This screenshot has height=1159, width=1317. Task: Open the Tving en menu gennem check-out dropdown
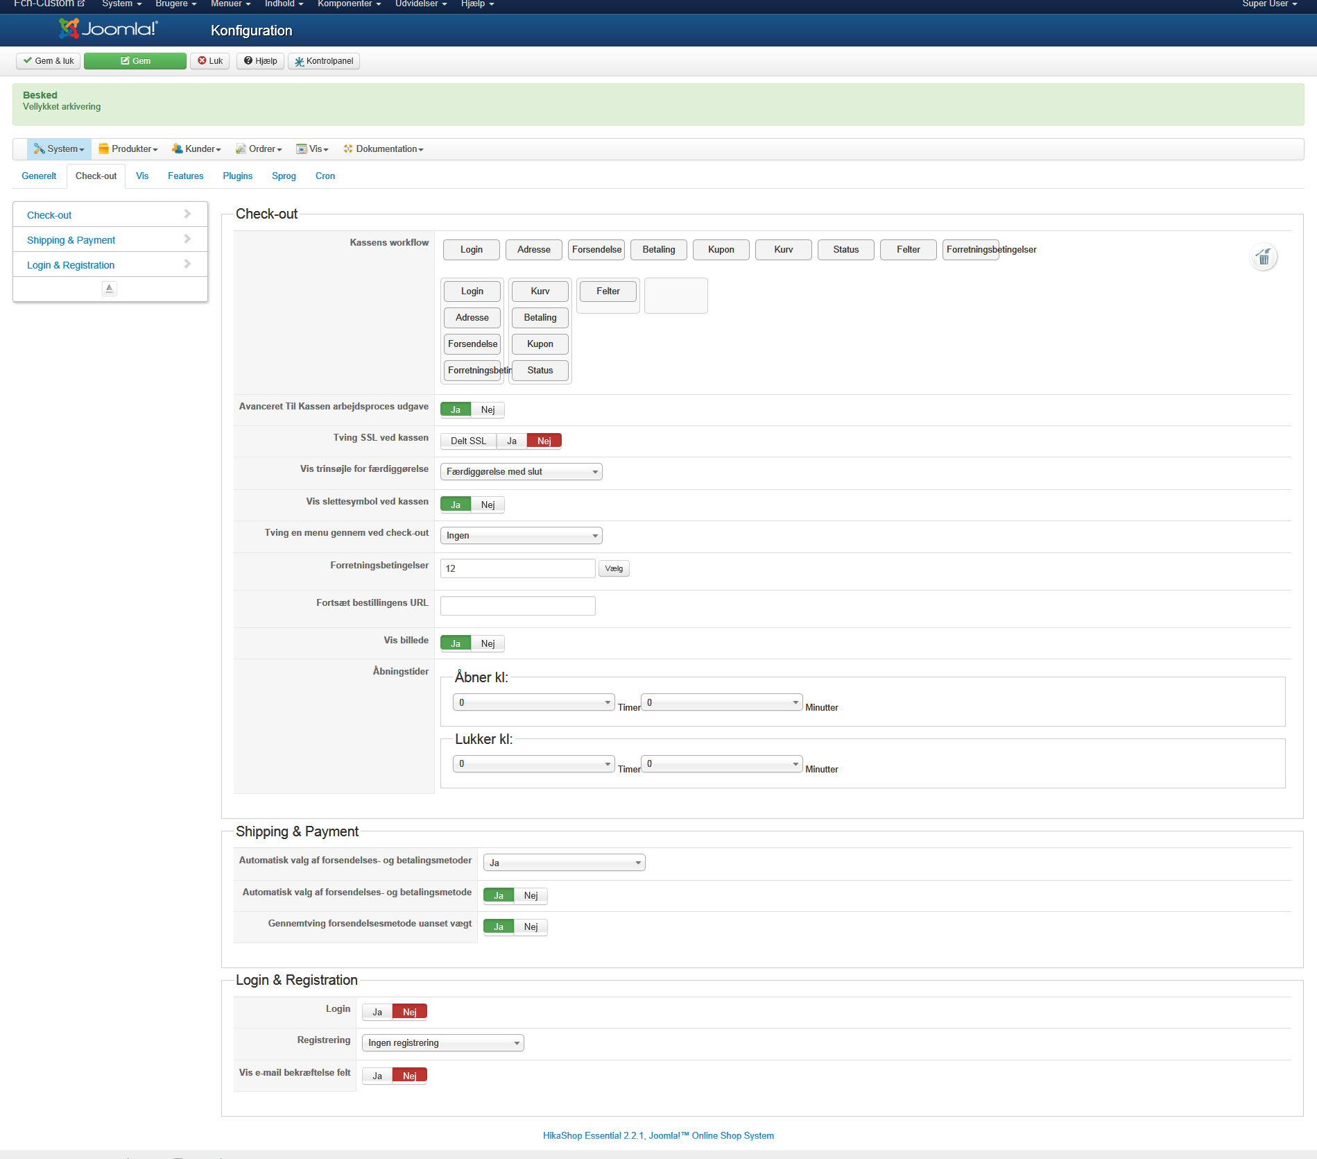click(521, 536)
